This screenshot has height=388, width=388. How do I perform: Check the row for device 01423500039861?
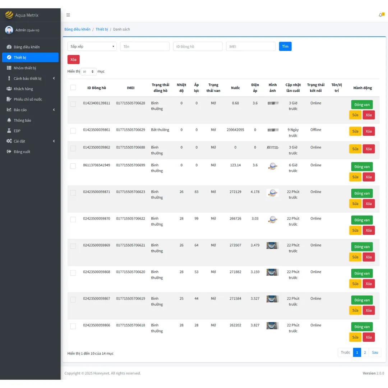tap(73, 131)
